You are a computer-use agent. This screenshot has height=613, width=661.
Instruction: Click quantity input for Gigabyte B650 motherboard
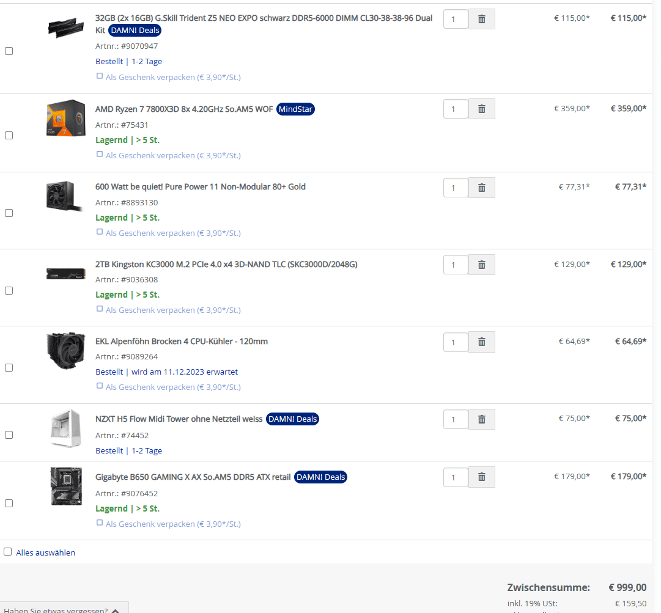[x=456, y=477]
